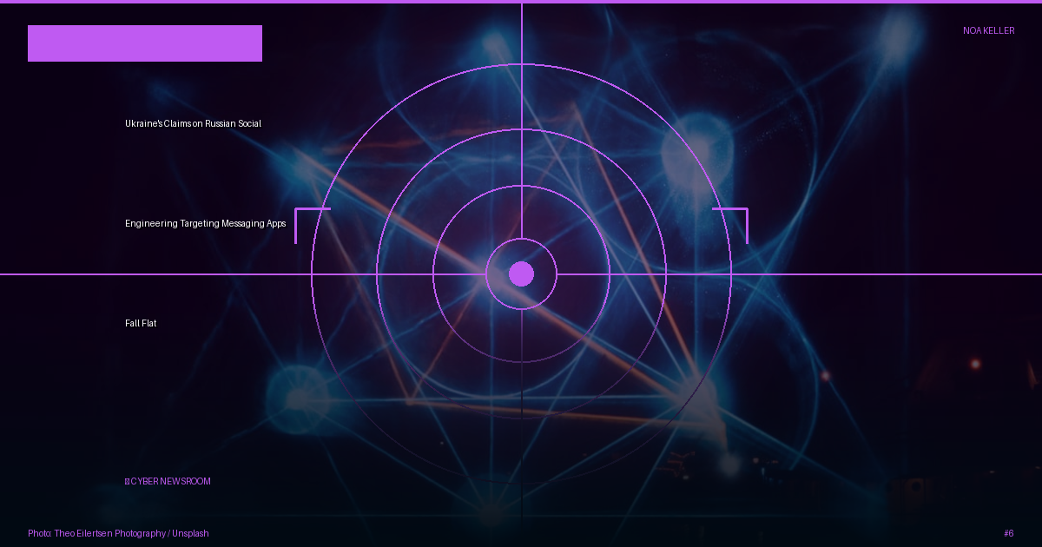Click the headline line 'Ukraine's Claims on Russian Social'

click(x=193, y=123)
